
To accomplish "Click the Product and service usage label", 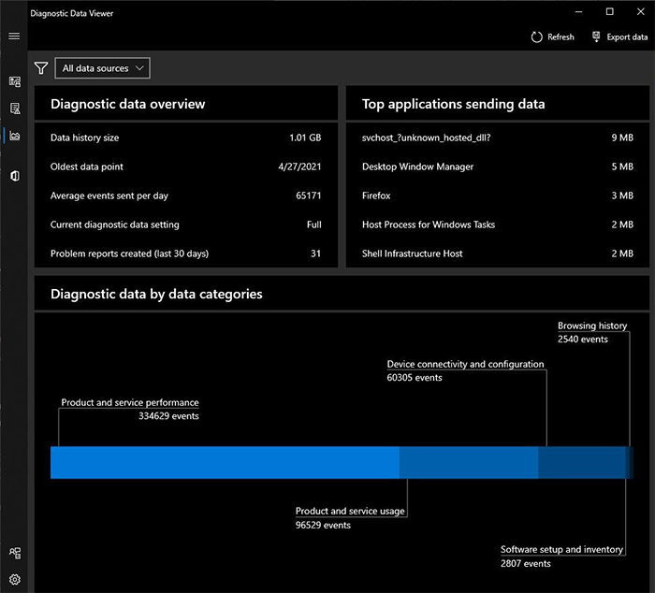I will coord(350,511).
